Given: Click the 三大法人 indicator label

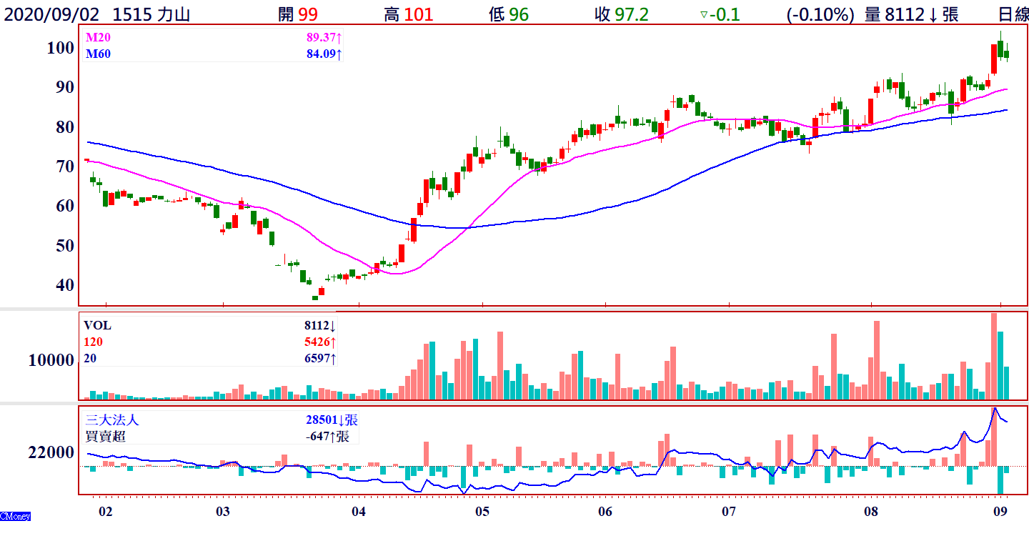Looking at the screenshot, I should pyautogui.click(x=111, y=420).
